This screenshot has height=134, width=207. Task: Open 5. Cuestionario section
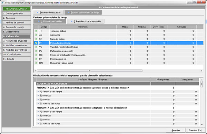[x=17, y=32]
